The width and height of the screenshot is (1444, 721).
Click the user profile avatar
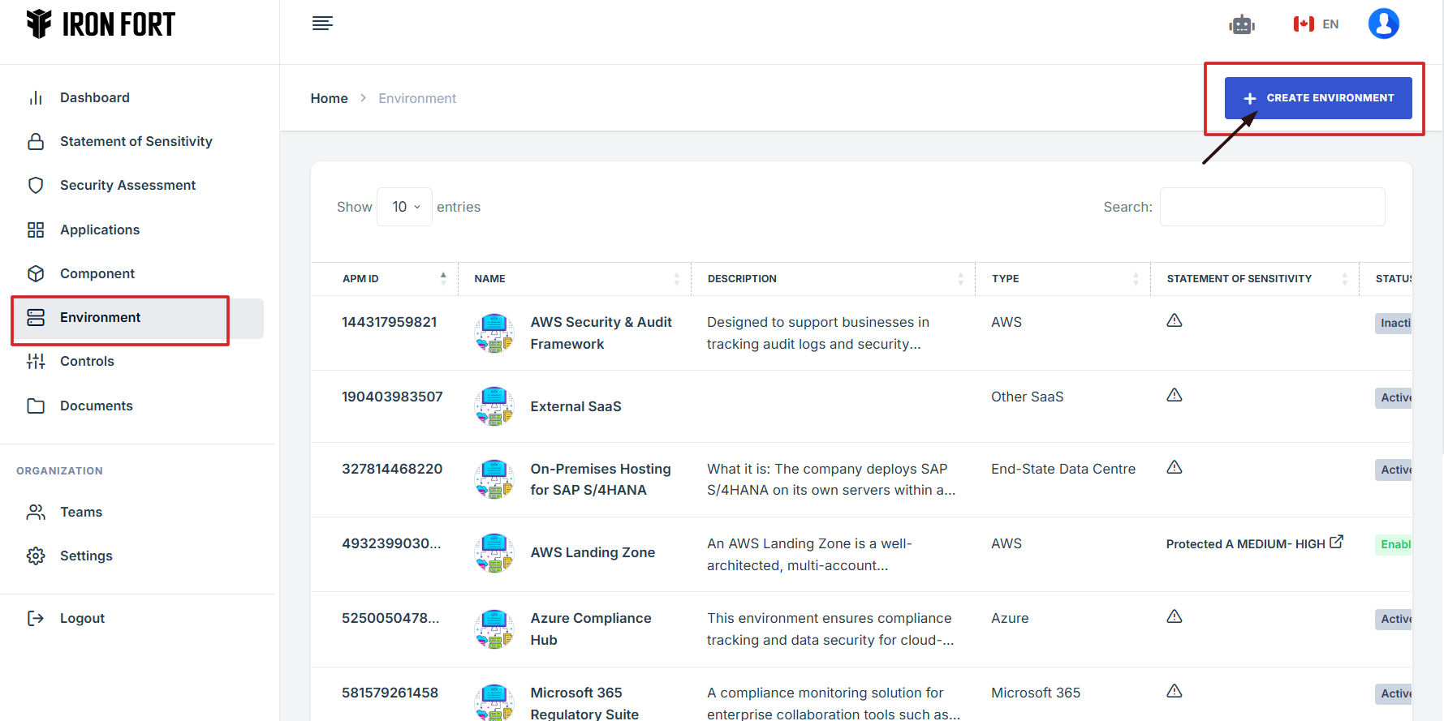(x=1383, y=24)
